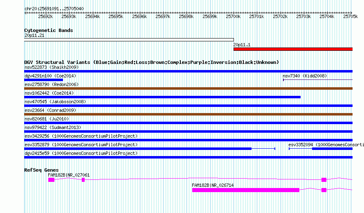This screenshot has width=364, height=213.
Task: Click the large magenta exon of NR_026714
Action: (246, 190)
